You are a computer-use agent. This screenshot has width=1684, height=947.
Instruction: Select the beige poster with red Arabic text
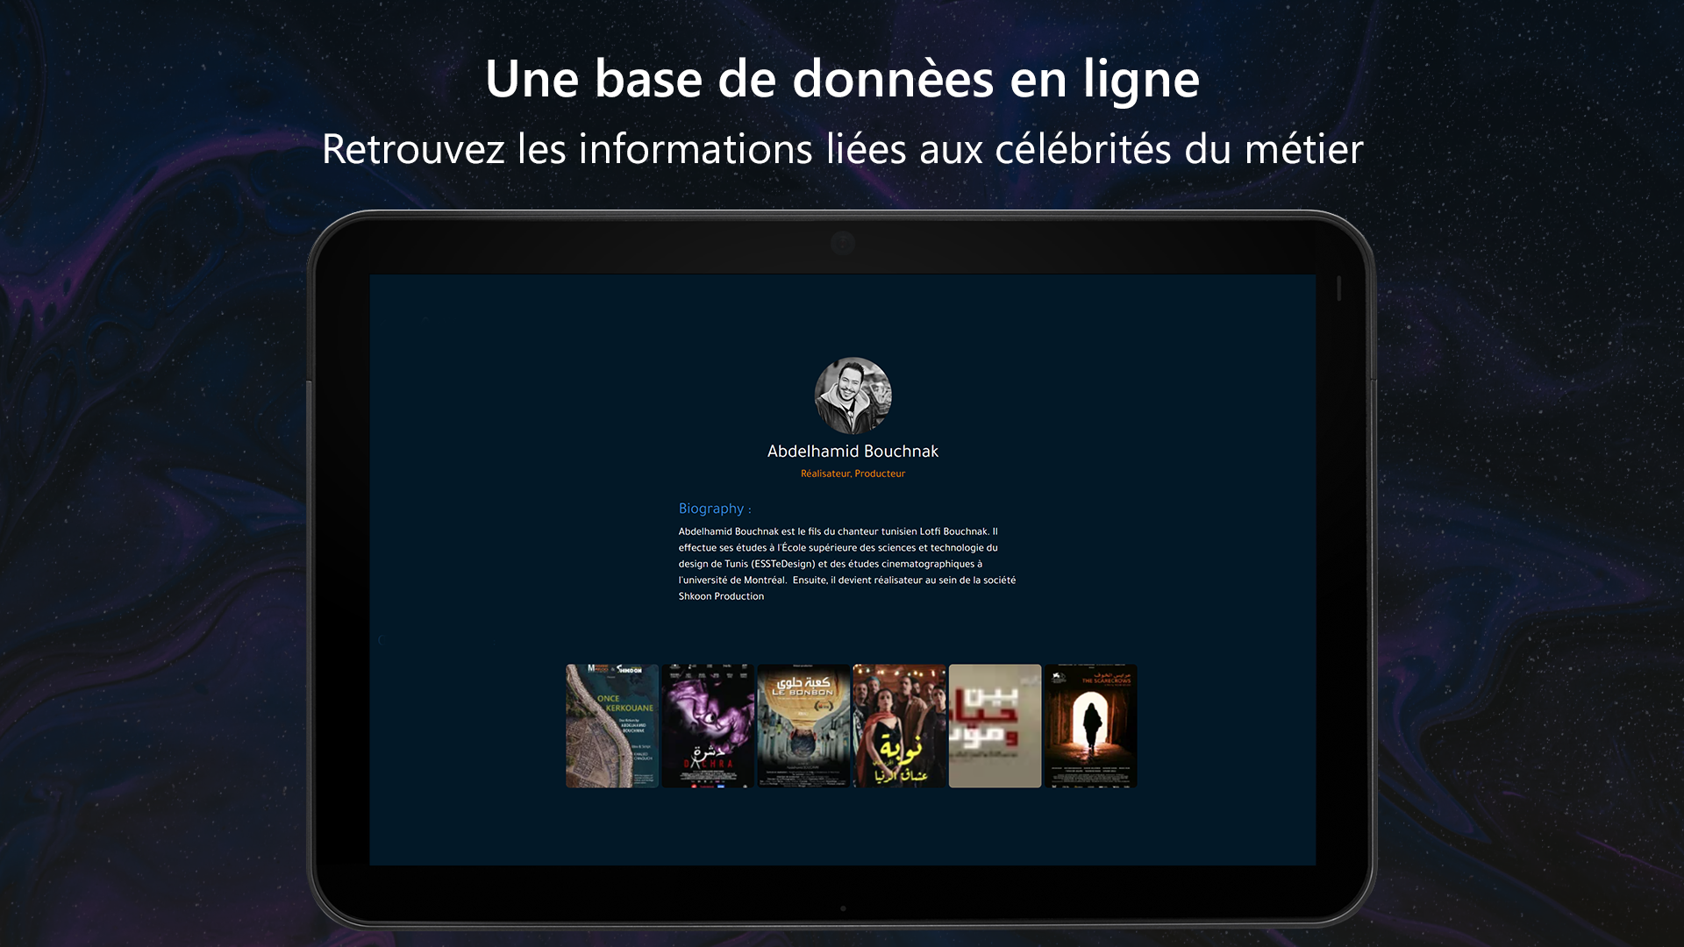995,725
